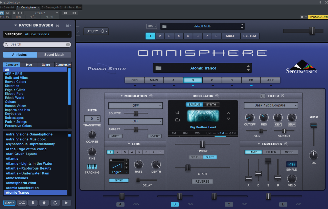Screen dimensions: 328x209
Task: Toggle the filter ENV button
Action: 292,124
